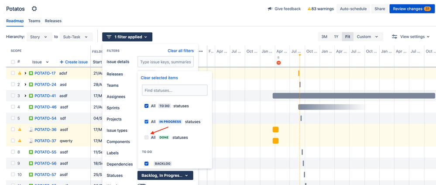Tick the All DONE statuses checkbox
436x185 pixels.
tap(146, 137)
